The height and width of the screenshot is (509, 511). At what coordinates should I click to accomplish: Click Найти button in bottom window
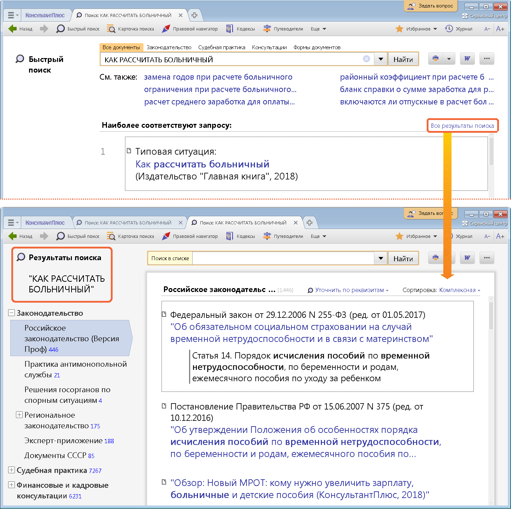[403, 258]
